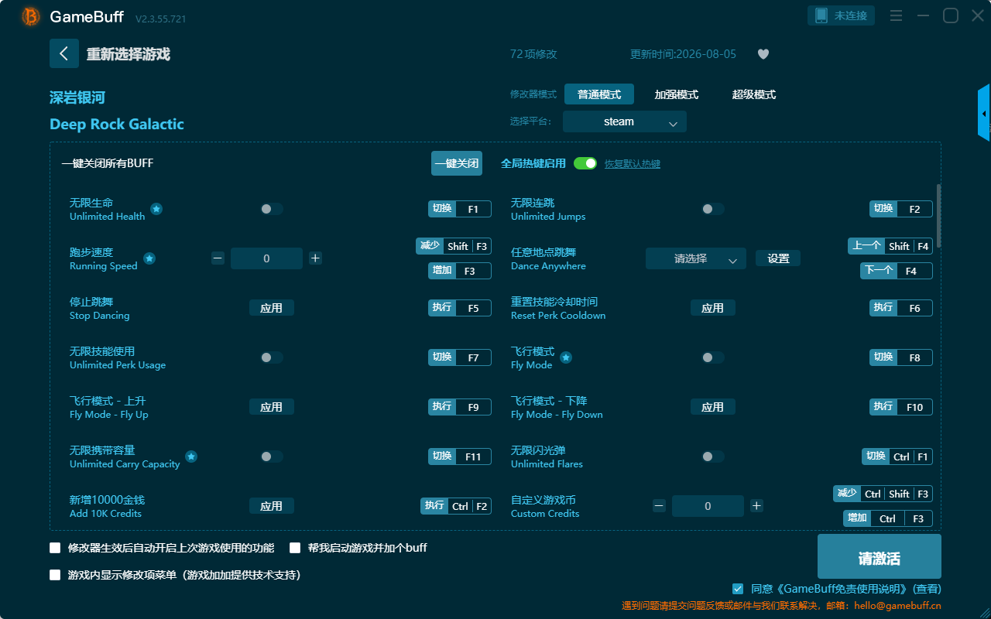
Task: Toggle Unlimited Health switch
Action: (x=272, y=209)
